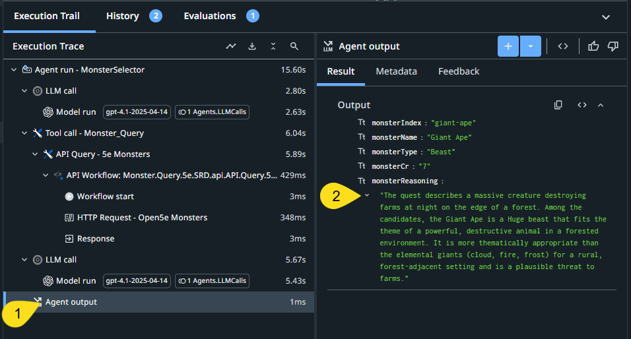Click the Evaluations count badge 1
The height and width of the screenshot is (339, 631).
[x=253, y=16]
